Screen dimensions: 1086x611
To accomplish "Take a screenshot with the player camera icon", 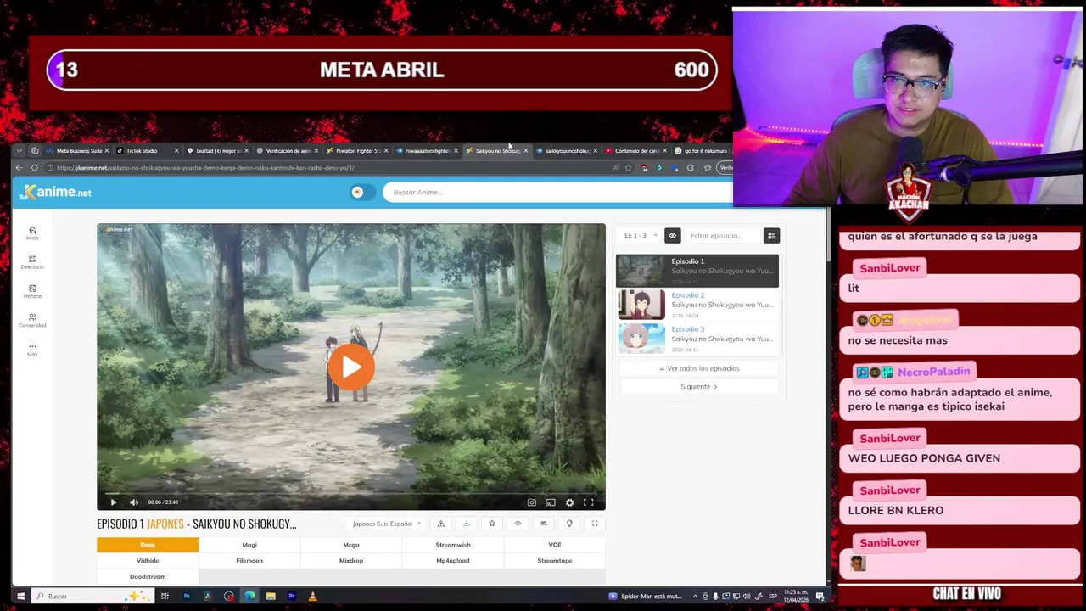I will point(532,502).
